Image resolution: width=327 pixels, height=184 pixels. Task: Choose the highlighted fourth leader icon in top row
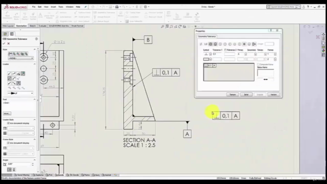point(23,74)
